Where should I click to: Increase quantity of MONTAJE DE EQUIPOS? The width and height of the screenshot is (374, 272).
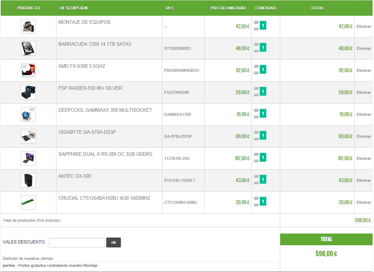[x=256, y=22]
